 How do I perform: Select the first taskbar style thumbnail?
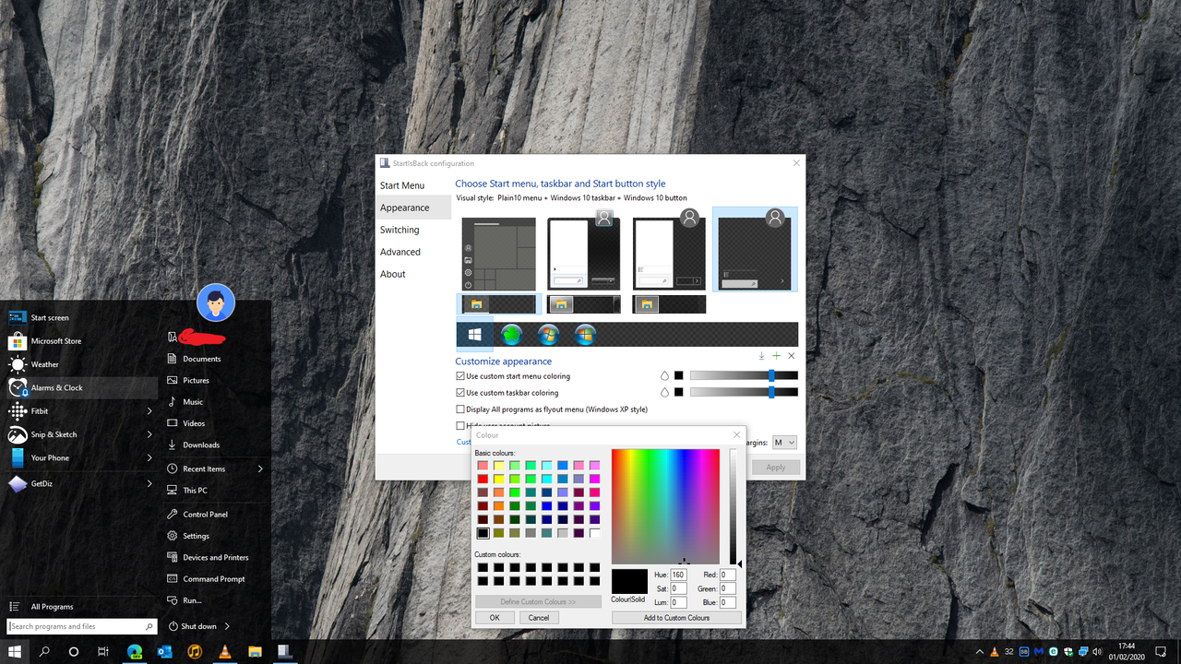(x=497, y=304)
